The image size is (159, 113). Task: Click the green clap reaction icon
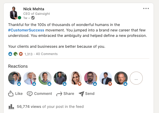coord(15,54)
